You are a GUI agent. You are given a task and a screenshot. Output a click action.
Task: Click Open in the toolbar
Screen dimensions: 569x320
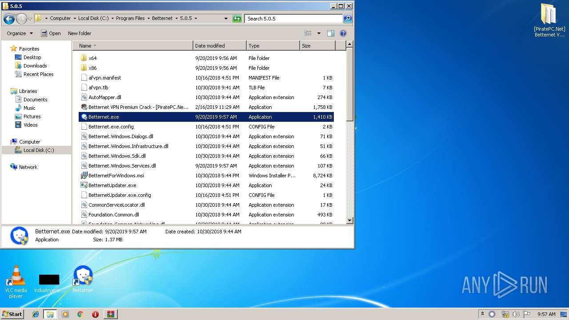click(51, 33)
